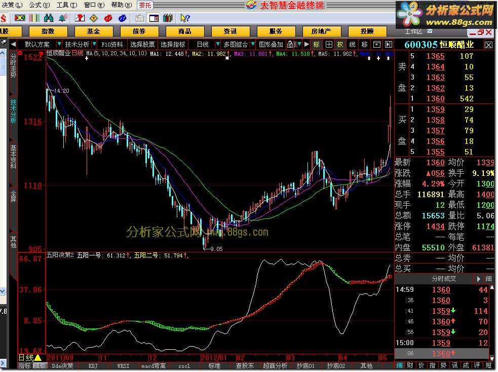Toggle the 细 detail button beside 分时成交
This screenshot has width=498, height=372.
pos(488,279)
